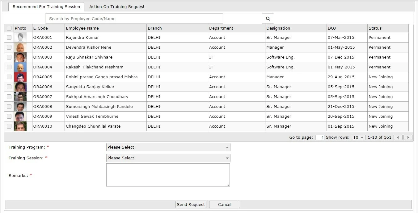Click inside the Remarks text area
This screenshot has height=213, width=418.
point(168,175)
